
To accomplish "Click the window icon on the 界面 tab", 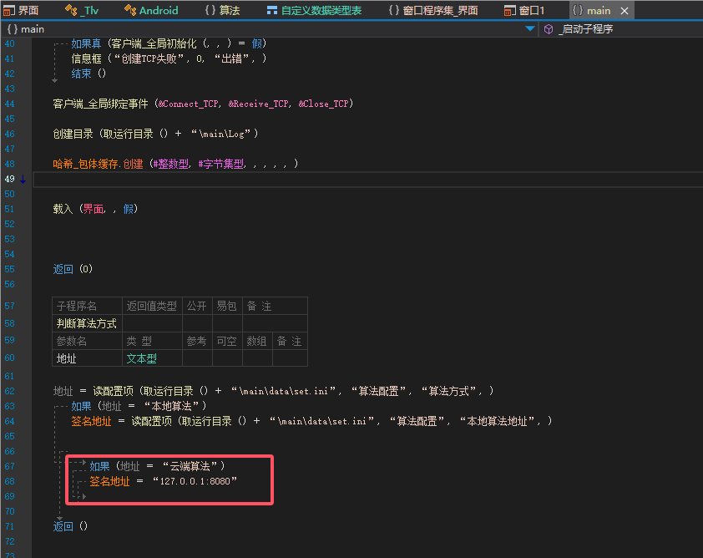I will tap(8, 10).
